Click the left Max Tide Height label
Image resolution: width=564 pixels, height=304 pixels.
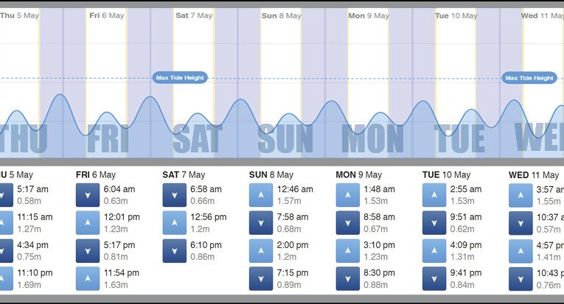(x=181, y=77)
